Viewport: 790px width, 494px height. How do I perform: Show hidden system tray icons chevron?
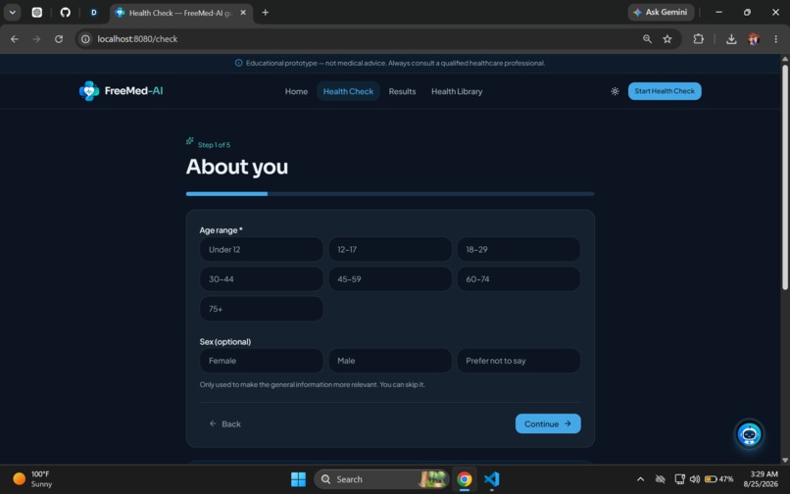tap(640, 479)
